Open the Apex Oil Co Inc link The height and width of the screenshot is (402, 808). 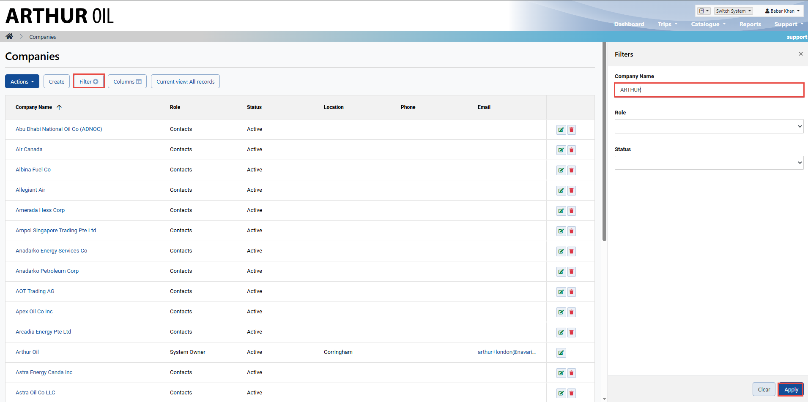34,312
